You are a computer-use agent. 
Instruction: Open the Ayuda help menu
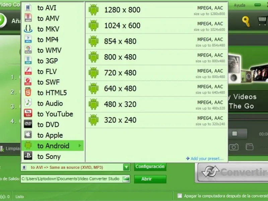click(x=240, y=5)
